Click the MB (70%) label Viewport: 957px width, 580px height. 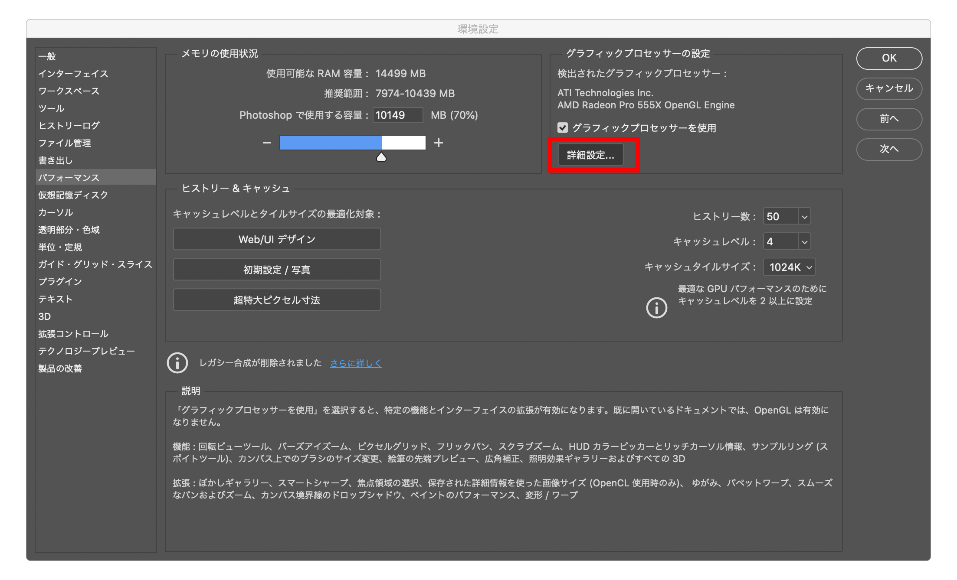coord(454,115)
